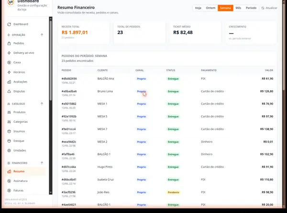Viewport: 287px width, 213px height.
Task: Click the VALOR column header
Action: 269,71
